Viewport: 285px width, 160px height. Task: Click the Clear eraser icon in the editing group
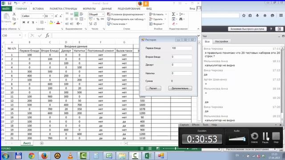pos(174,24)
